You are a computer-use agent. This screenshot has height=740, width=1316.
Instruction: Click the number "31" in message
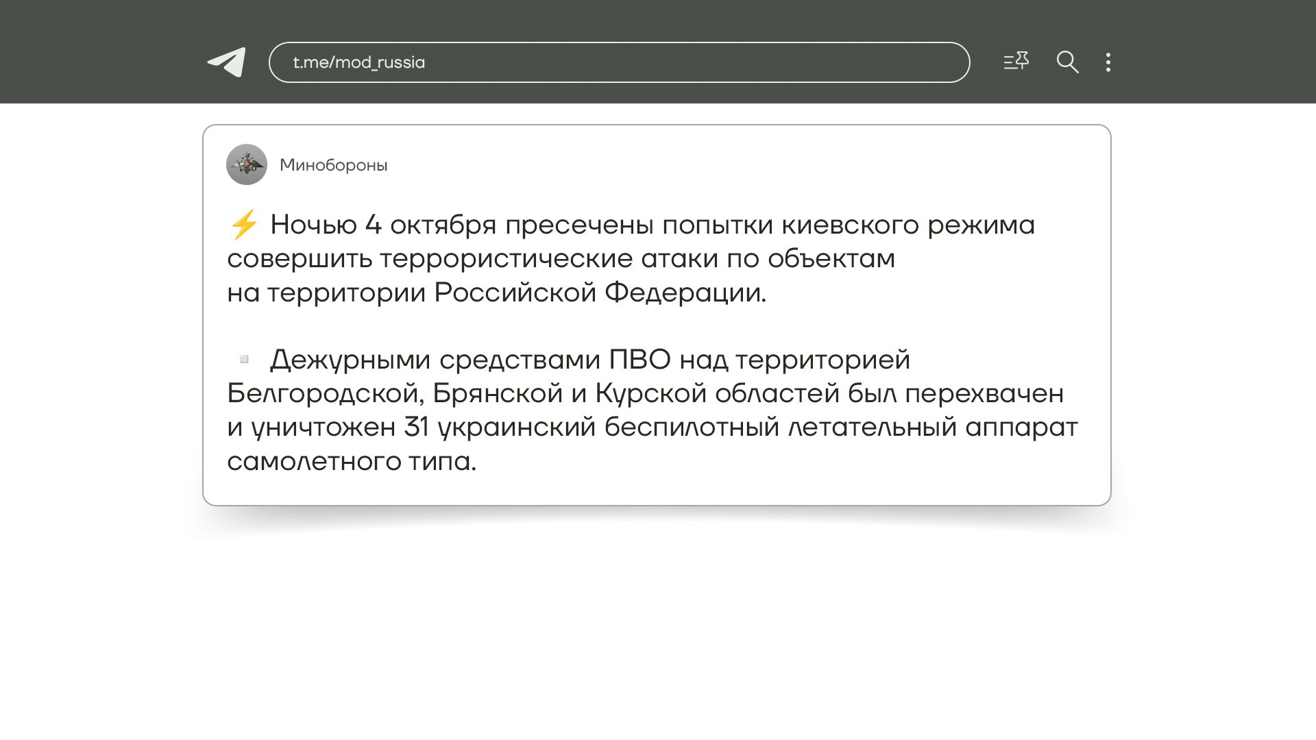pyautogui.click(x=416, y=428)
